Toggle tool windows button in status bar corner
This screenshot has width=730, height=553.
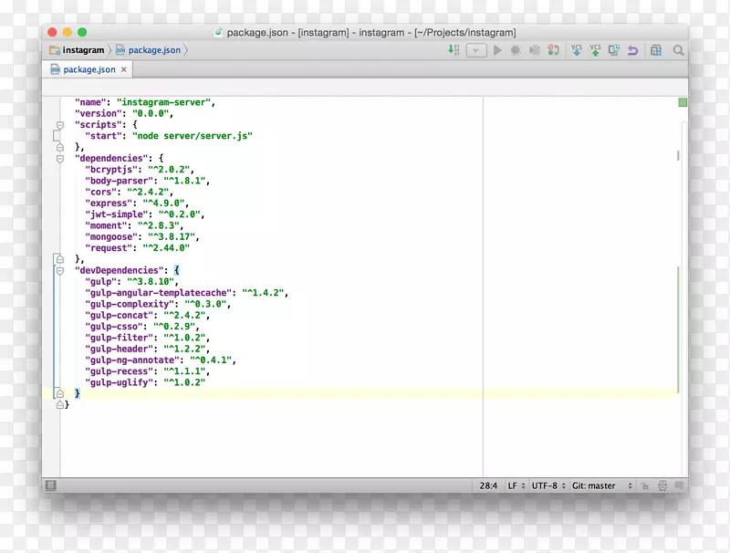tap(51, 485)
